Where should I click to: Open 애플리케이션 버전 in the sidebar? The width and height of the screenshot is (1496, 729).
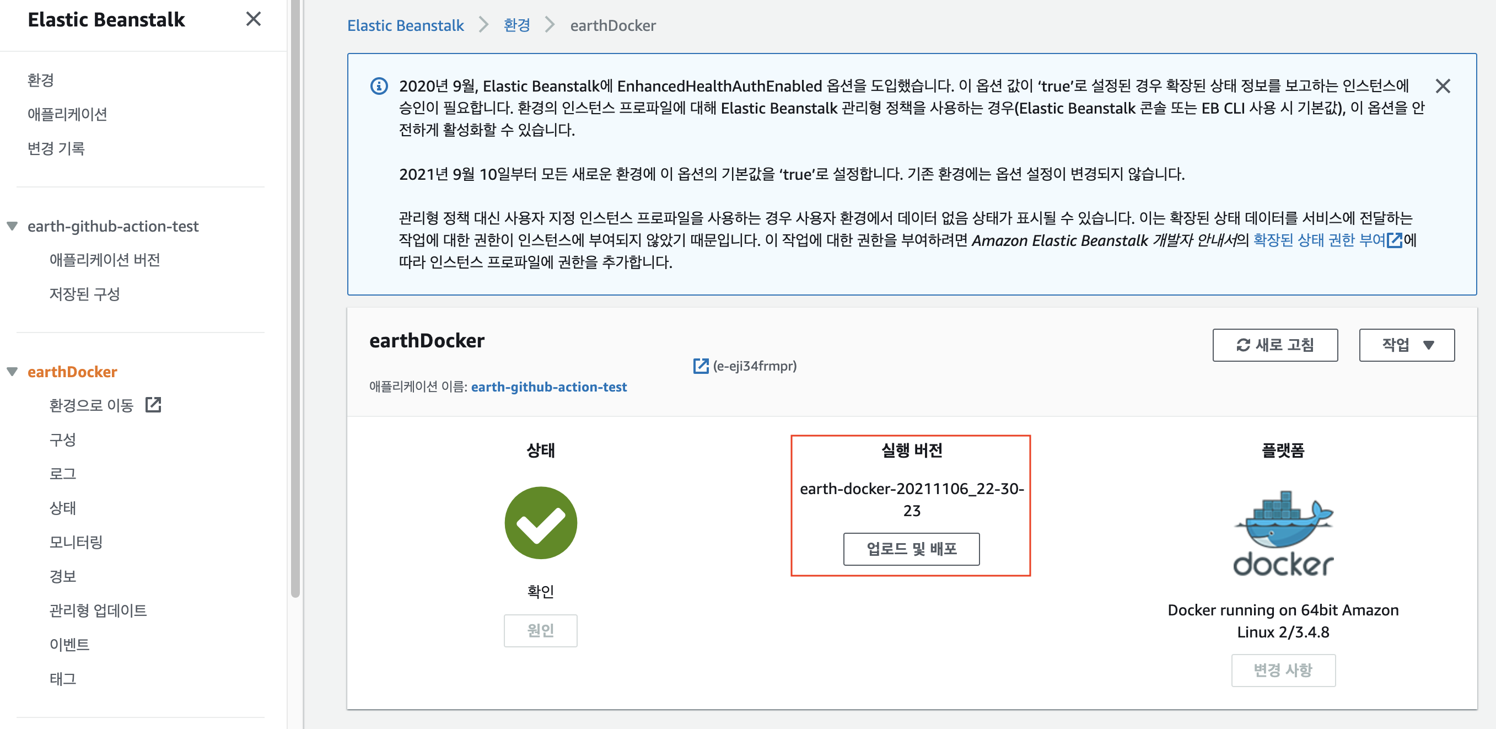[105, 260]
